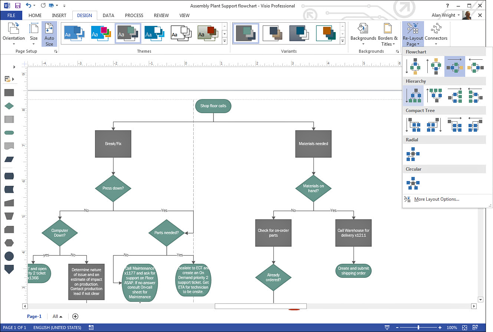Toggle the macro recording status bar icon
This screenshot has height=332, width=493.
coord(91,328)
